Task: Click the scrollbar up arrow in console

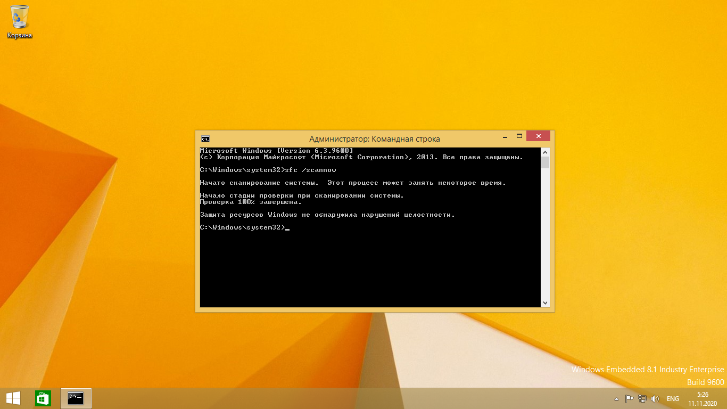Action: tap(545, 152)
